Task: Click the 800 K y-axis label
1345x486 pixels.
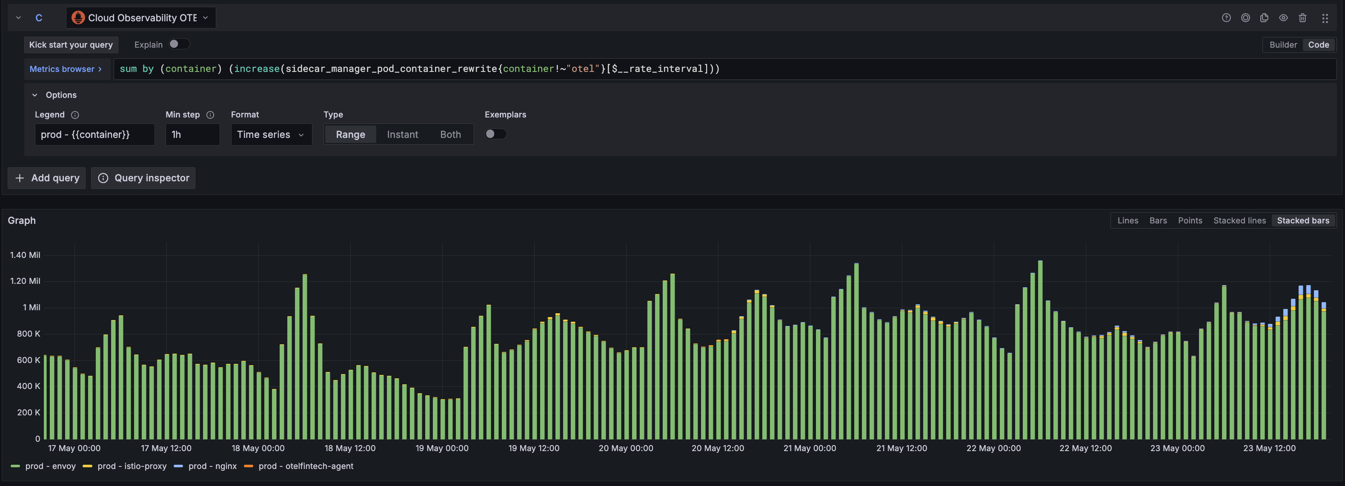Action: (29, 334)
